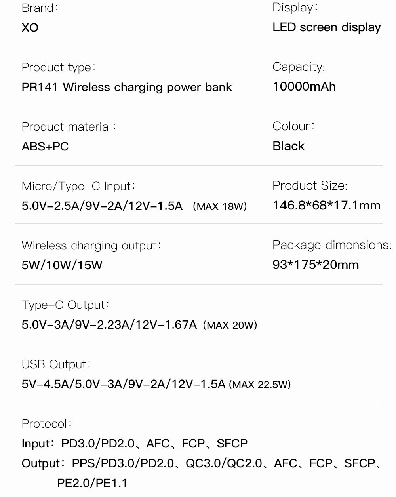Click the 5W/10W/15W wireless output value
Viewport: 396px width, 497px height.
coord(62,265)
